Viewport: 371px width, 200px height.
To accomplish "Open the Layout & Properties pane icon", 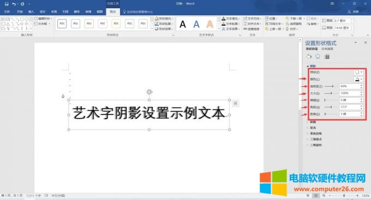I will pos(327,57).
